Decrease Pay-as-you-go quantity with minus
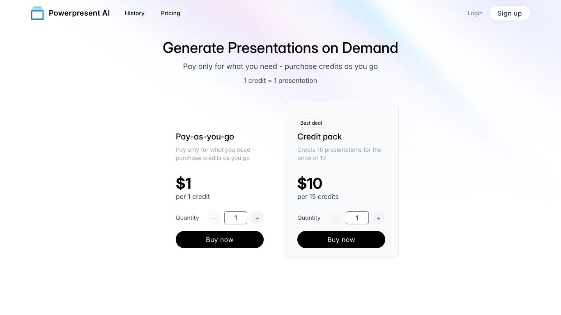This screenshot has width=561, height=315. pyautogui.click(x=214, y=218)
